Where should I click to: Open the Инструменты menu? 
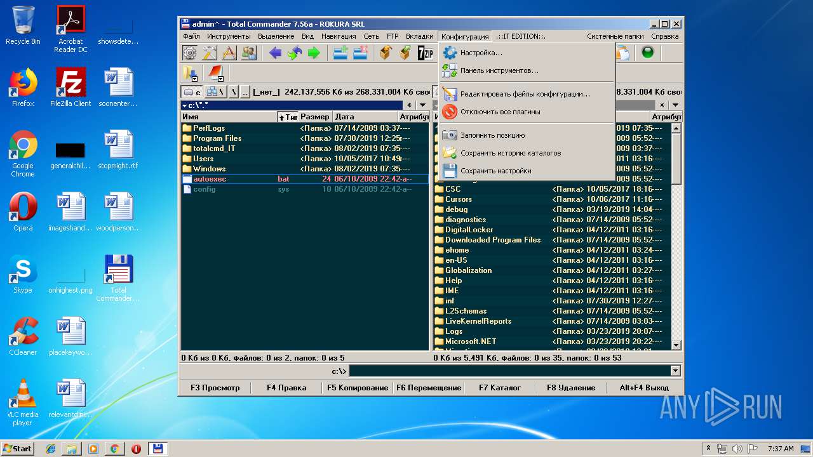pos(229,36)
